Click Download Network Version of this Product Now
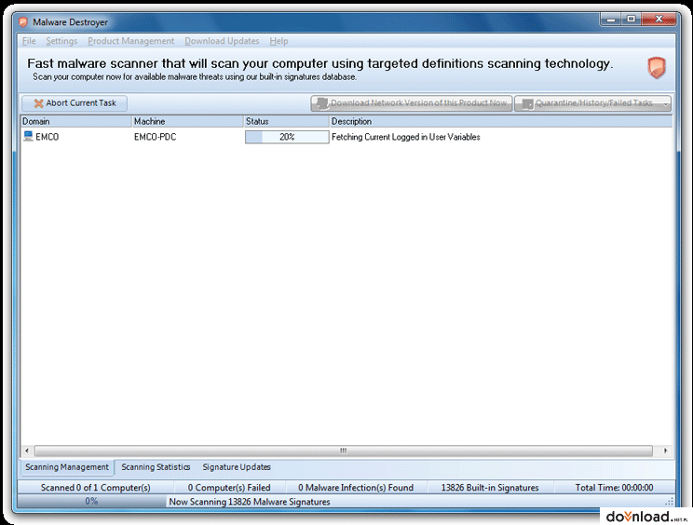This screenshot has height=525, width=693. (x=412, y=103)
